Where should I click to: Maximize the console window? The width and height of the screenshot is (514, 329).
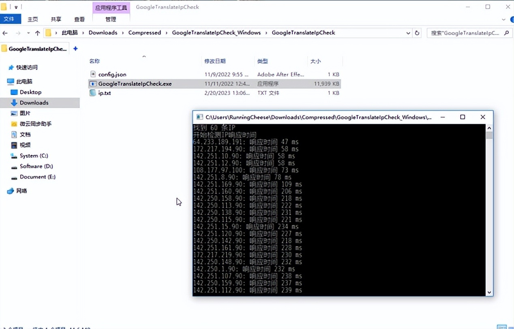click(463, 117)
